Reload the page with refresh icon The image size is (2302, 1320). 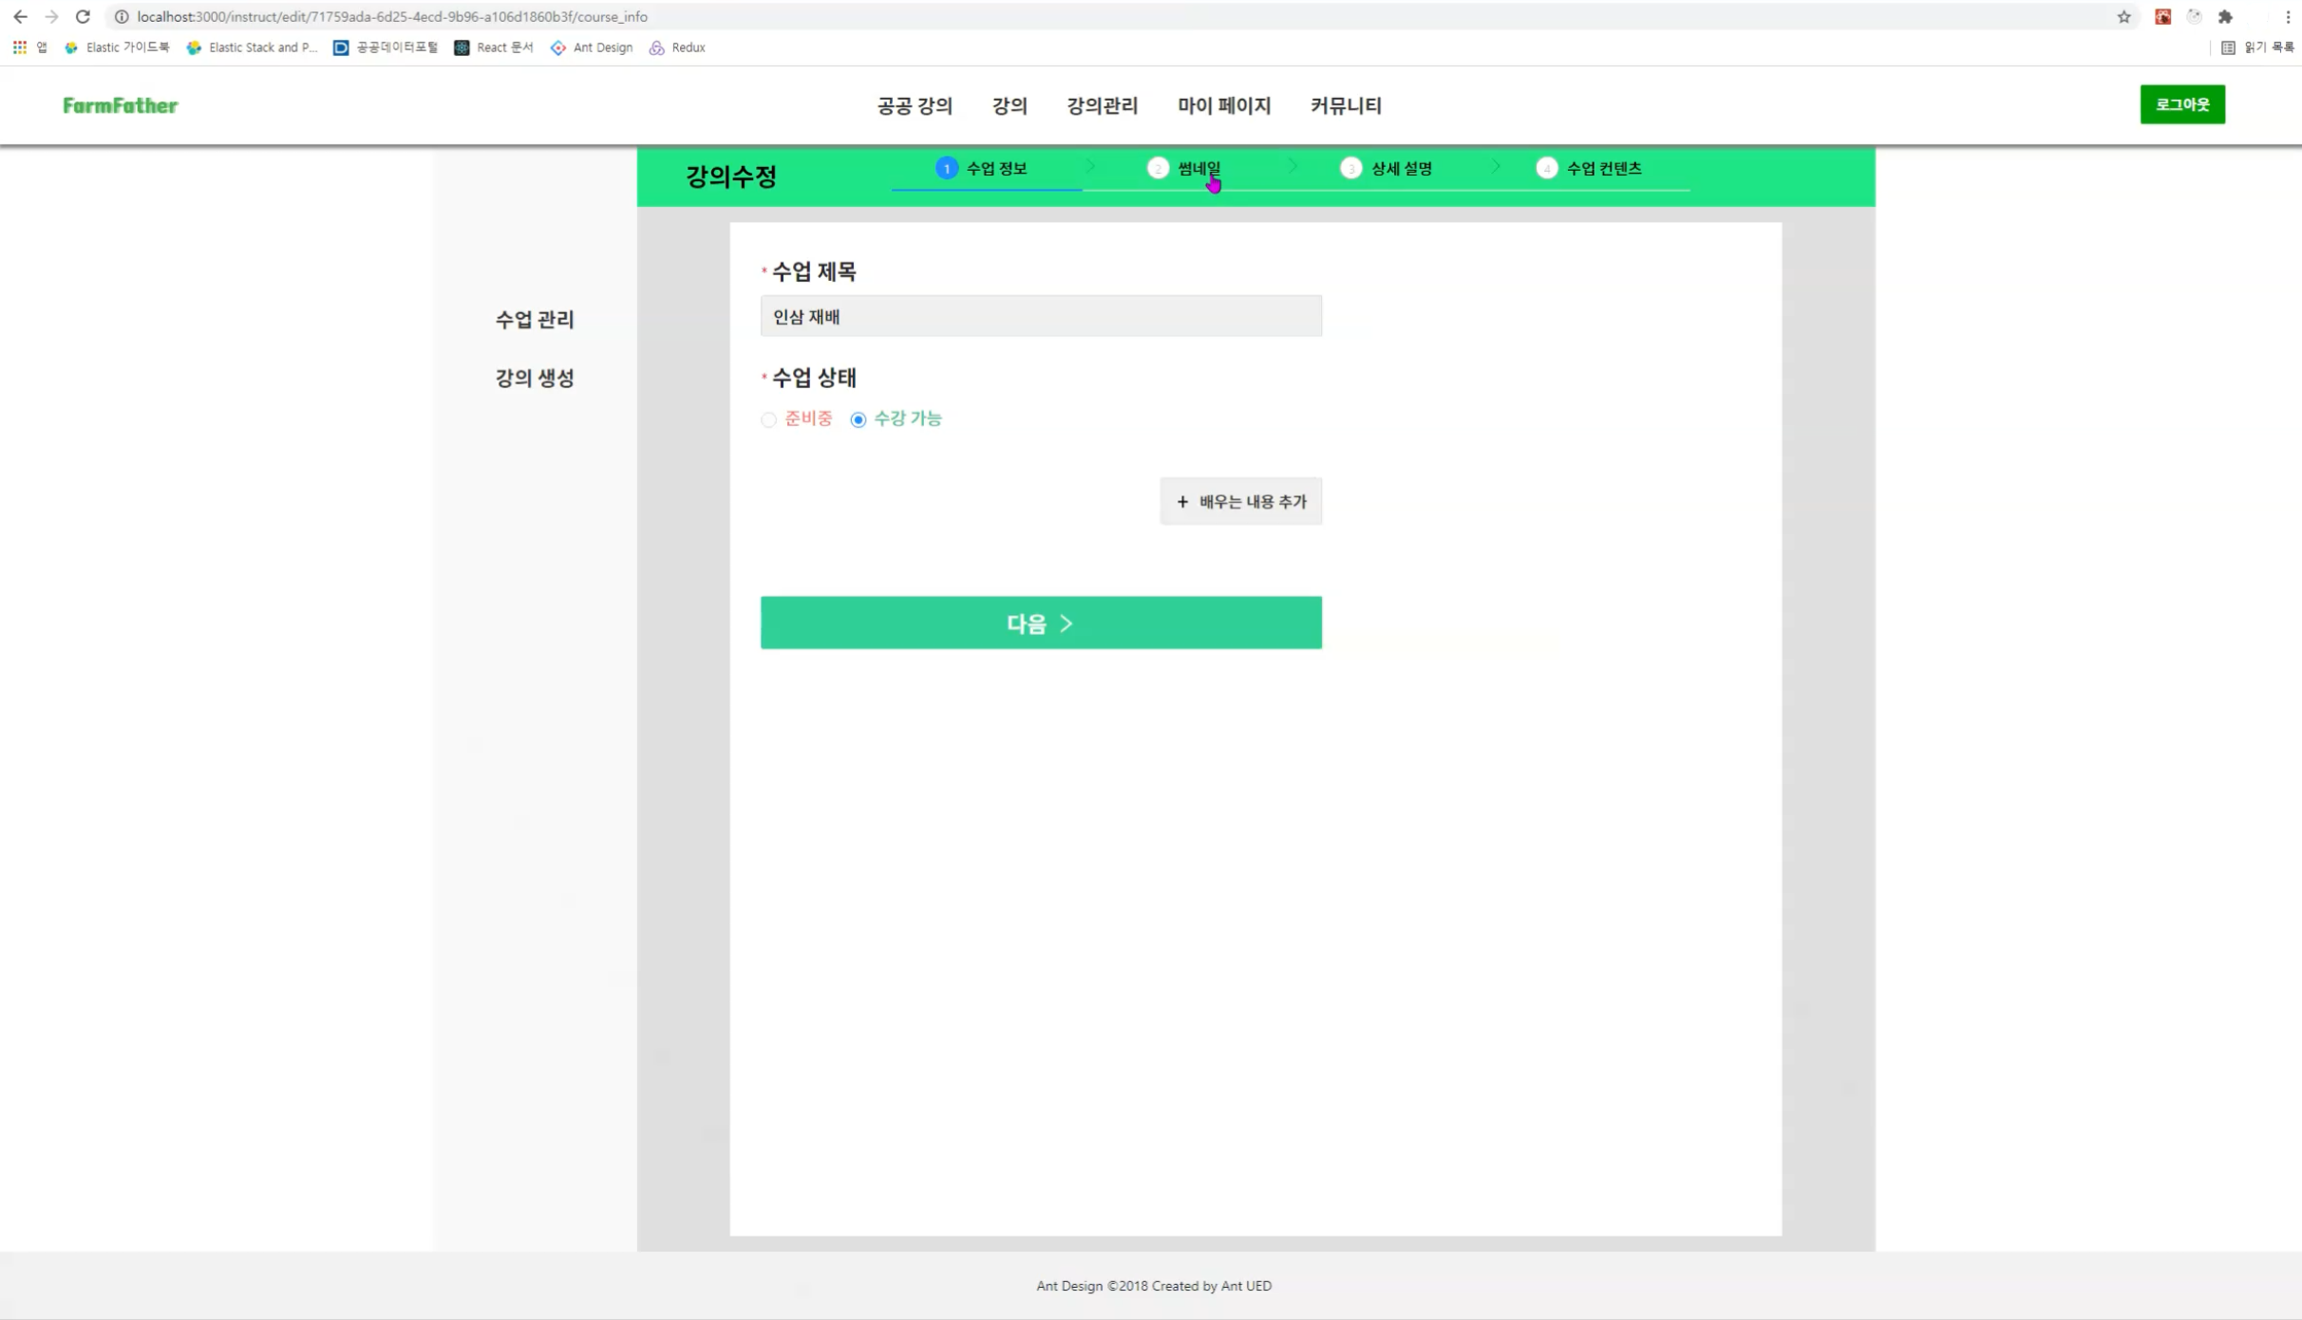pyautogui.click(x=83, y=16)
